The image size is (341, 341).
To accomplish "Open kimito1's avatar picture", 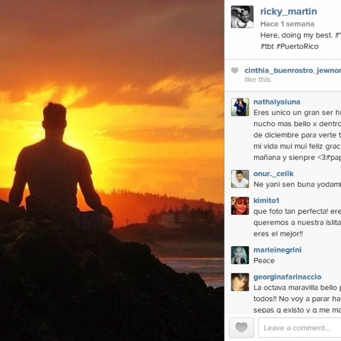I will (x=240, y=206).
